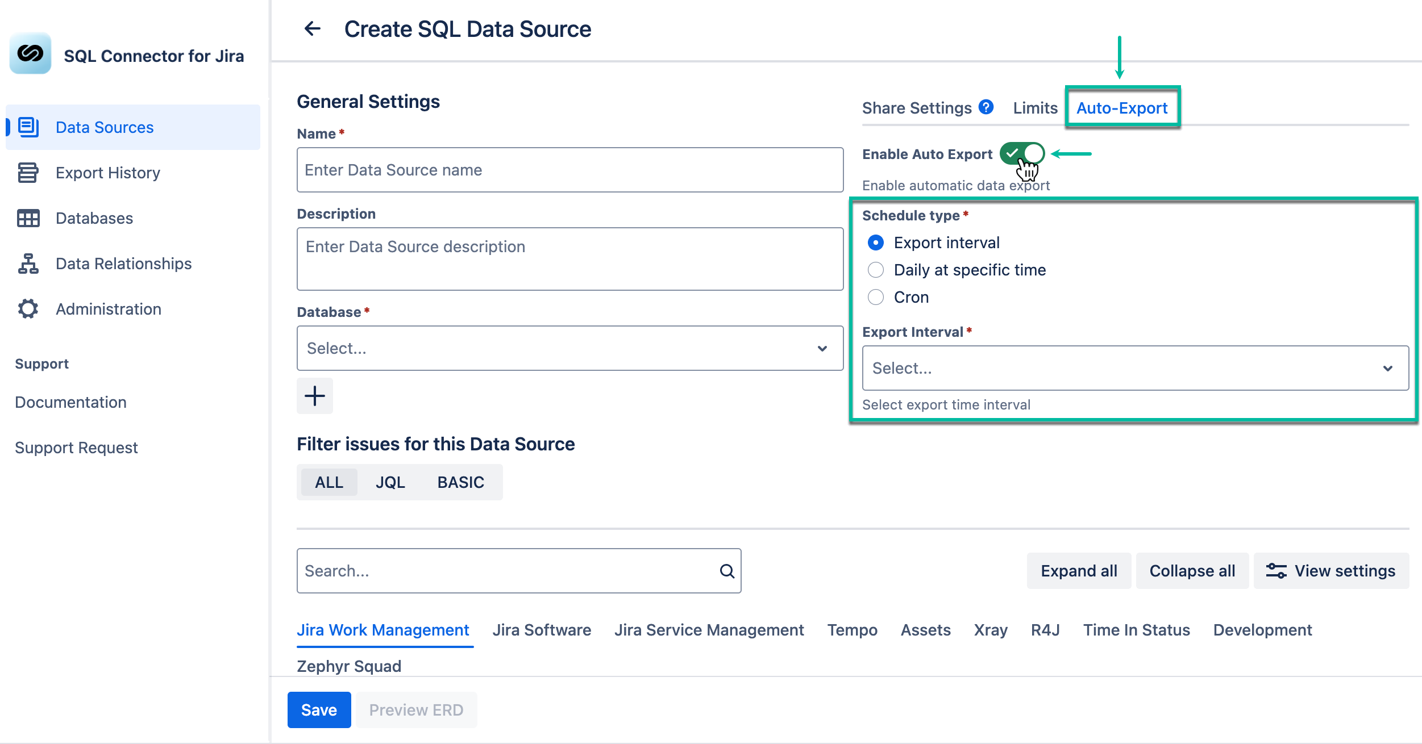This screenshot has width=1422, height=744.
Task: Select the Jira Work Management tab
Action: pos(383,630)
